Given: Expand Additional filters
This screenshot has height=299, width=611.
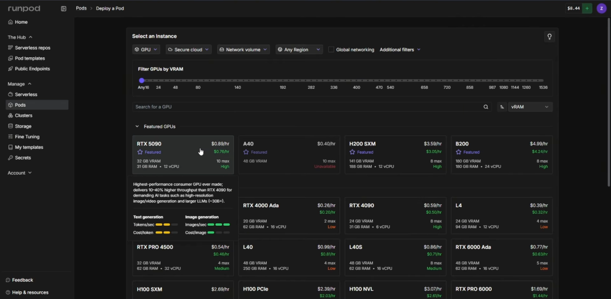Looking at the screenshot, I should click(400, 50).
